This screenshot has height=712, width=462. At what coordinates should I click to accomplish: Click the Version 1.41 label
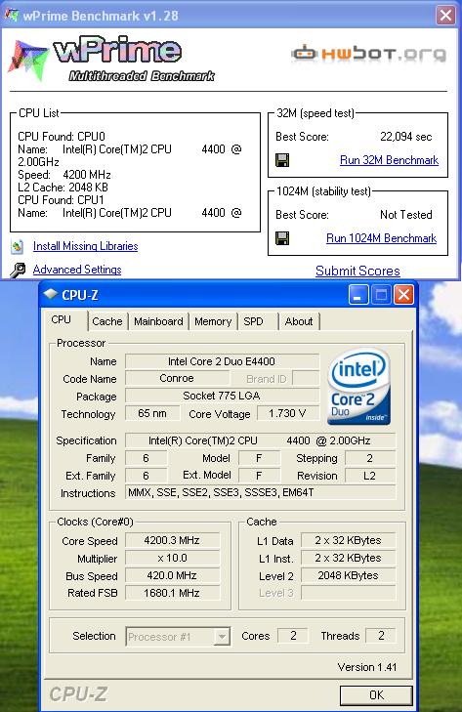tap(367, 667)
